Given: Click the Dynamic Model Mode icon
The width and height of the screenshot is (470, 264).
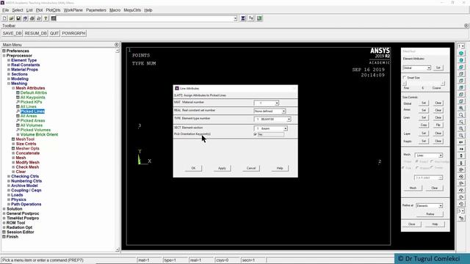Looking at the screenshot, I should pyautogui.click(x=461, y=219).
